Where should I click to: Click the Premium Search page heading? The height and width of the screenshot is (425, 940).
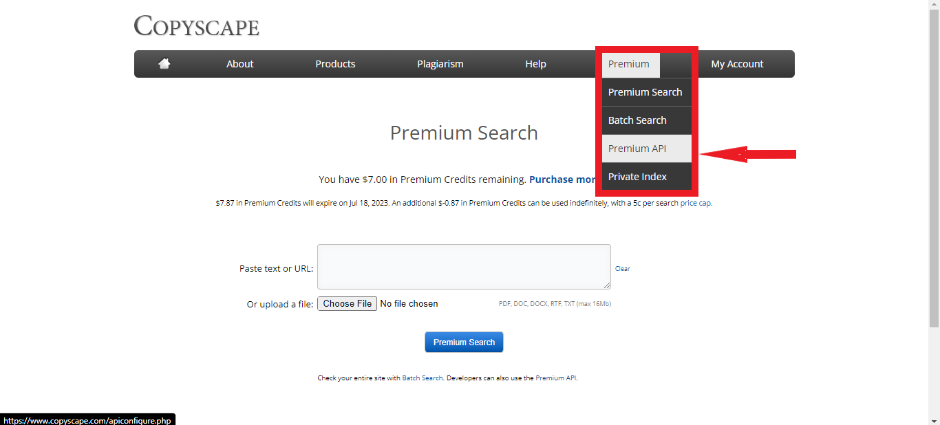[464, 133]
